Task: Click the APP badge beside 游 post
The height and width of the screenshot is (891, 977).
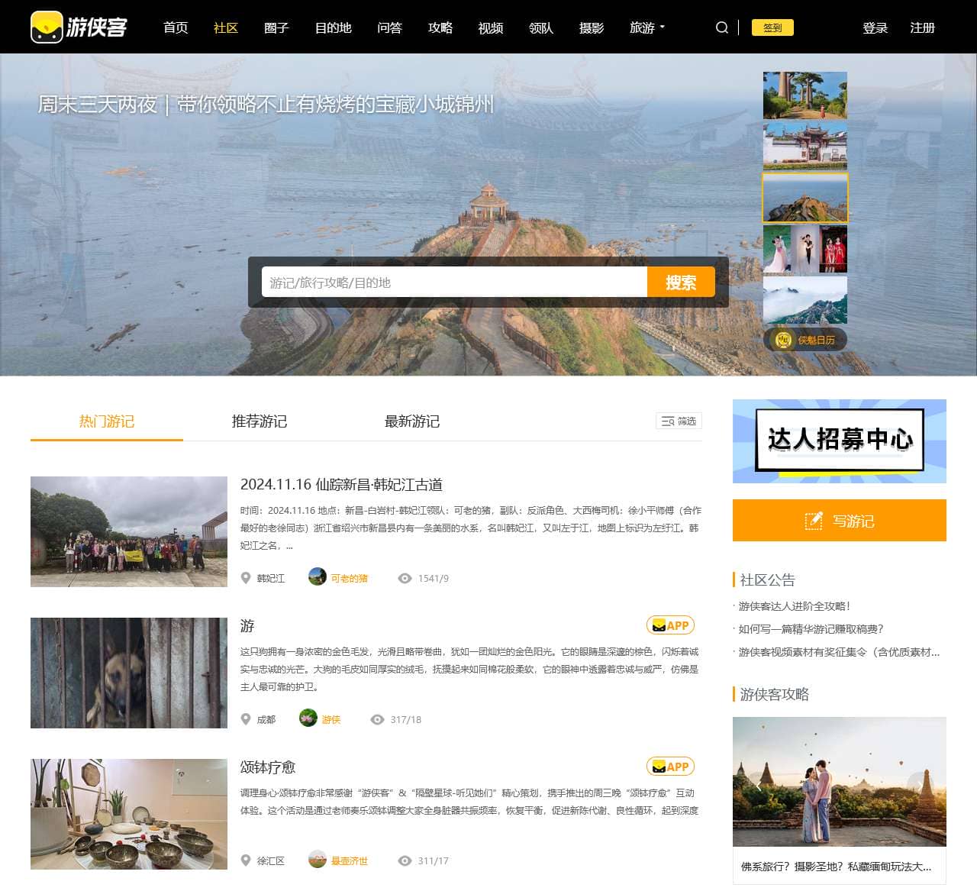Action: coord(670,625)
